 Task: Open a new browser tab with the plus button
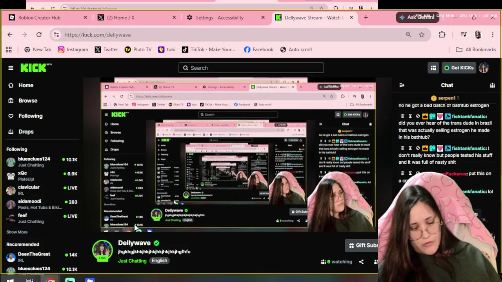tap(366, 18)
